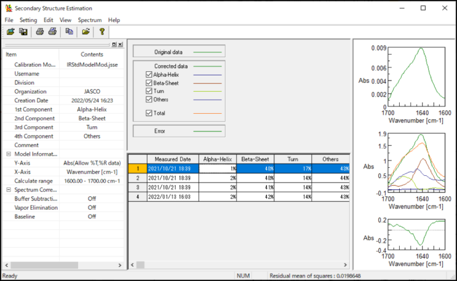Click the print preview toolbar icon
This screenshot has width=457, height=281.
[52, 32]
